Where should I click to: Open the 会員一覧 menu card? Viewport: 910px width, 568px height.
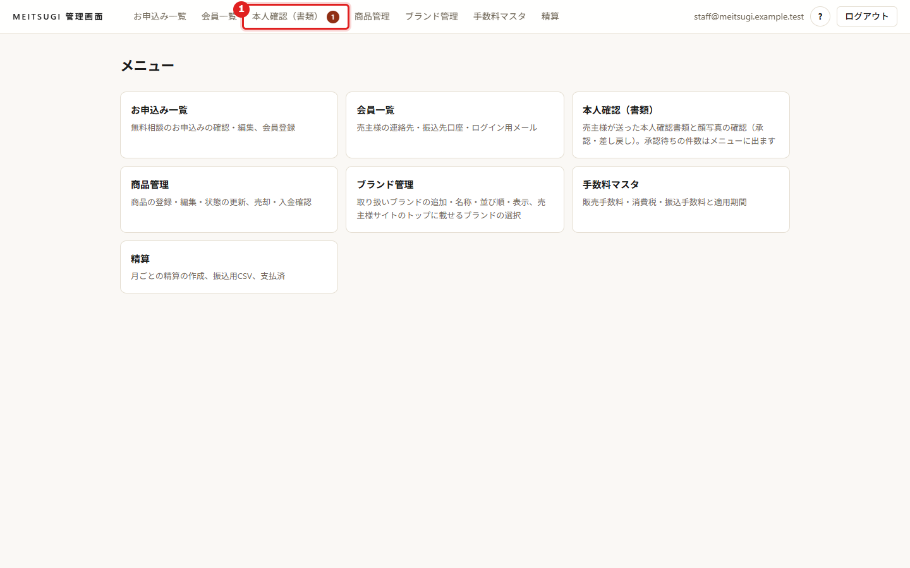click(x=455, y=125)
